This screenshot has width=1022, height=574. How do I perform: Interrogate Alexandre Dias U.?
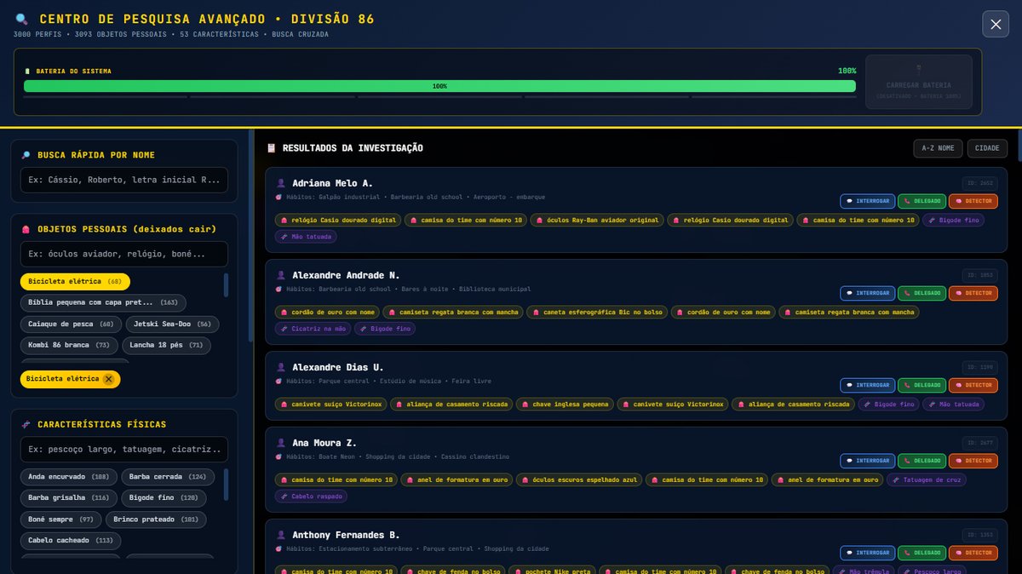867,385
